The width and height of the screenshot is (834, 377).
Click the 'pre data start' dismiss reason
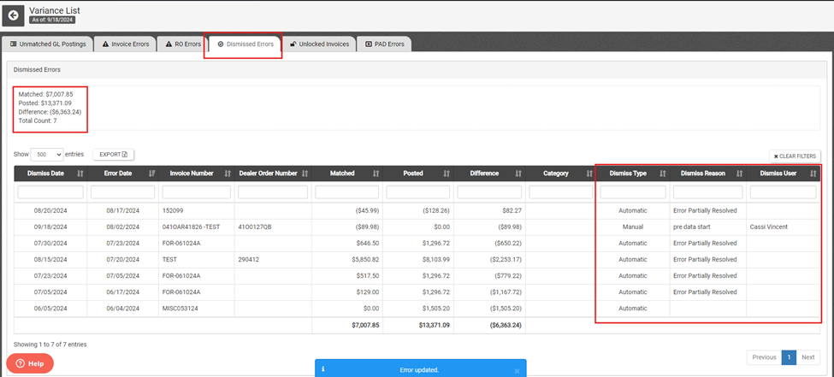(692, 227)
